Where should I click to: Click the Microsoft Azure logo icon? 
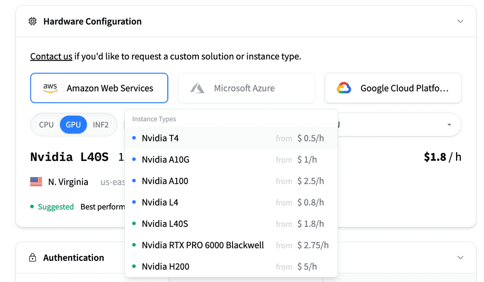(197, 88)
